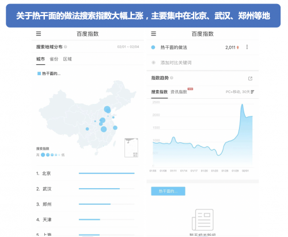Click info icon beside 指数趋势
The width and height of the screenshot is (288, 237).
point(172,78)
